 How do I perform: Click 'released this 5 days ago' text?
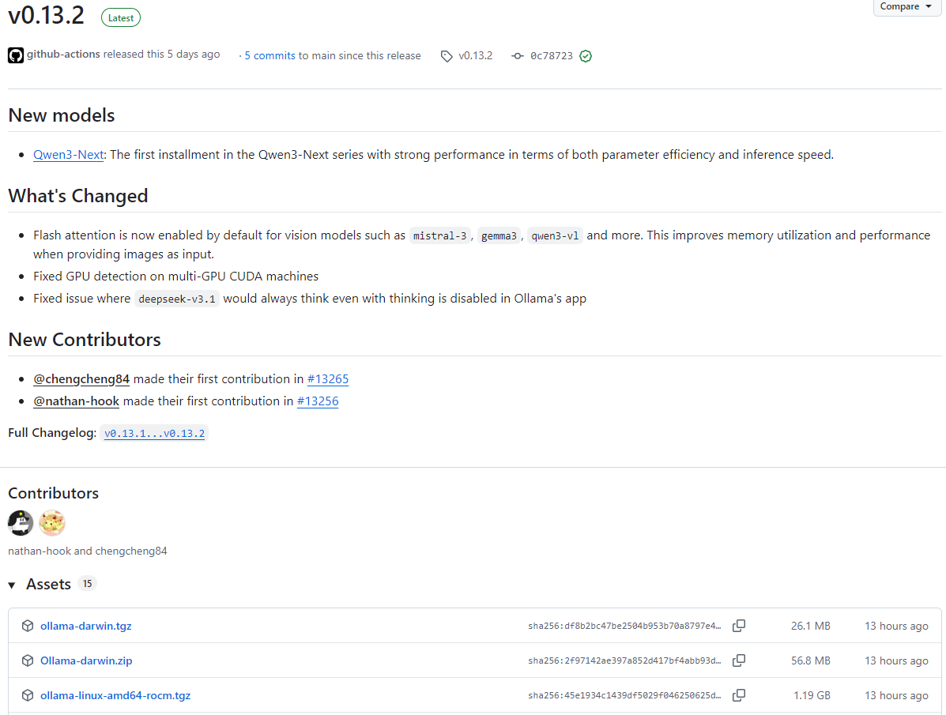click(x=162, y=55)
